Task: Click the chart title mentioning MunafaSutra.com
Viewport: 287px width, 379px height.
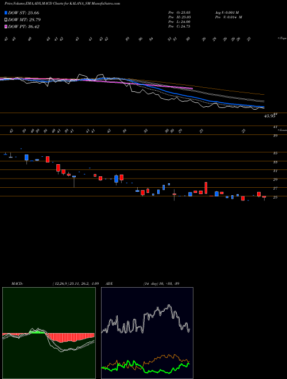Action: coord(63,3)
